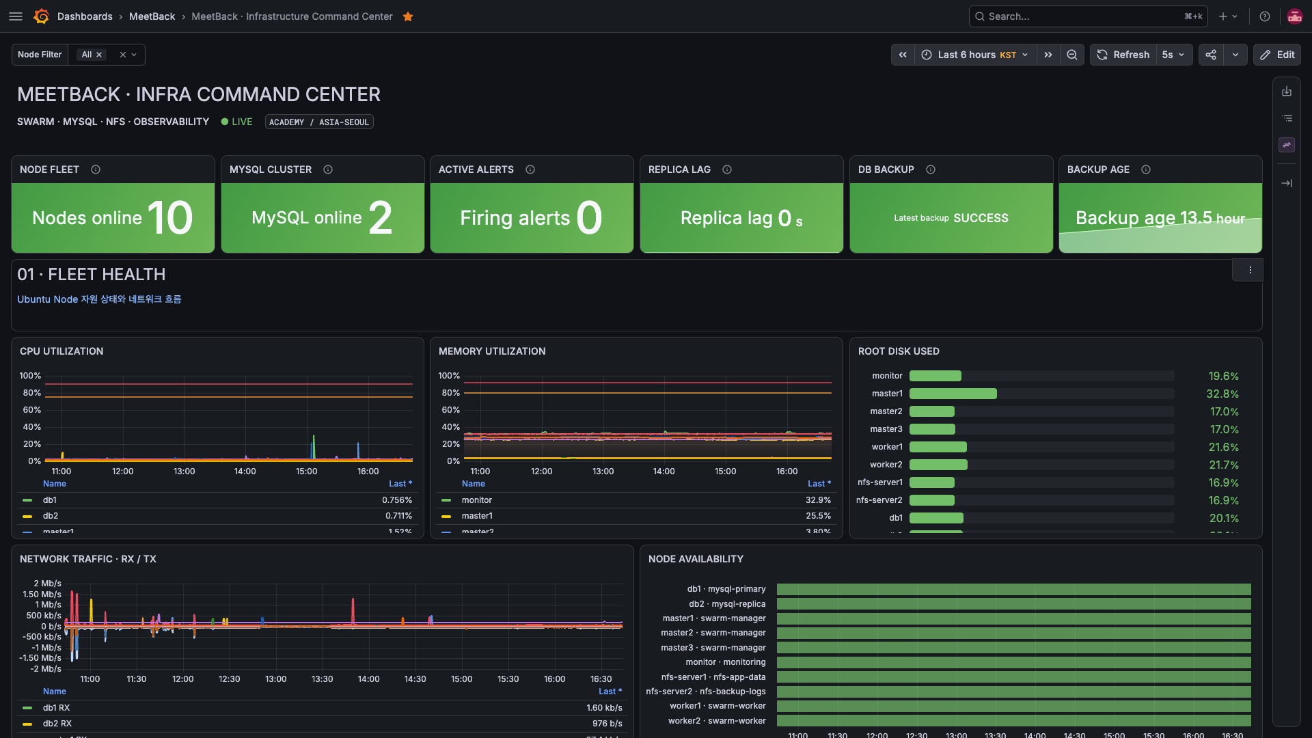Toggle the dashboard favorite star
The width and height of the screenshot is (1312, 738).
(x=408, y=16)
